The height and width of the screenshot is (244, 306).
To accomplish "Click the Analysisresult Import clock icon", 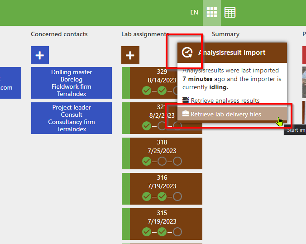I will (187, 53).
